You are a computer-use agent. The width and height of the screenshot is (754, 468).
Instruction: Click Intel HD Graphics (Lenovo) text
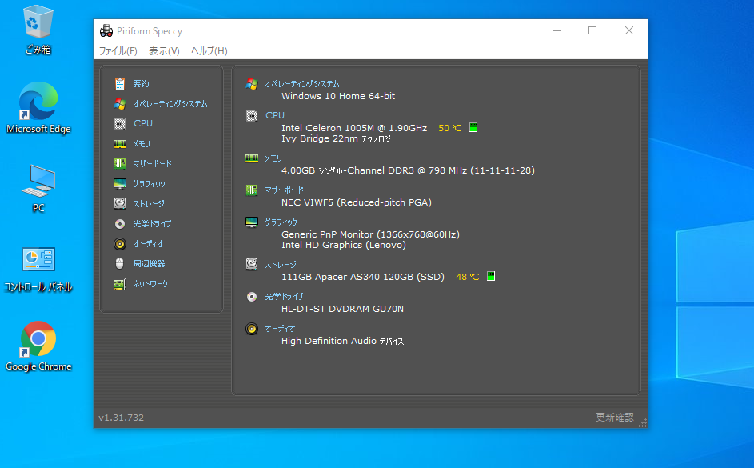[343, 245]
